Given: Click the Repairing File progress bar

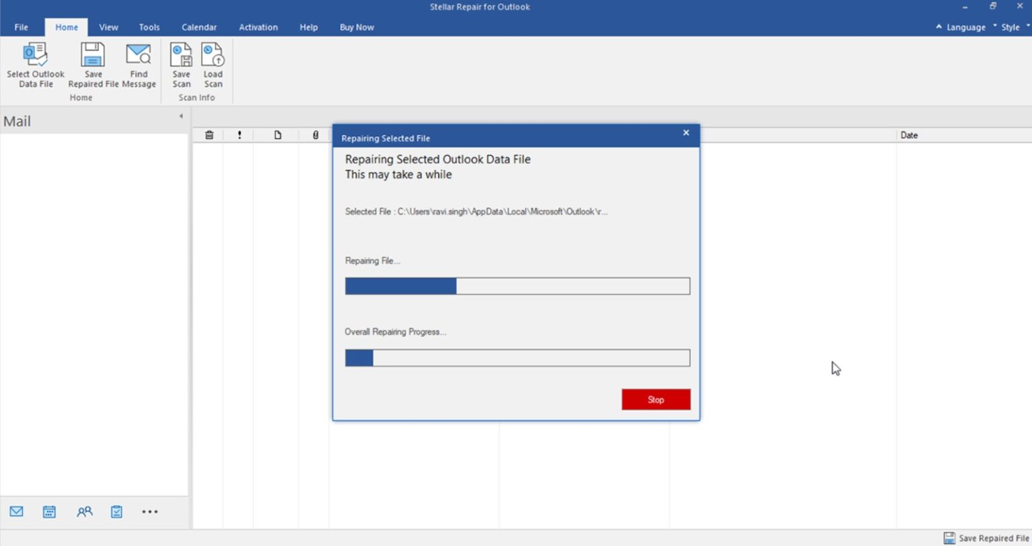Looking at the screenshot, I should pos(517,285).
